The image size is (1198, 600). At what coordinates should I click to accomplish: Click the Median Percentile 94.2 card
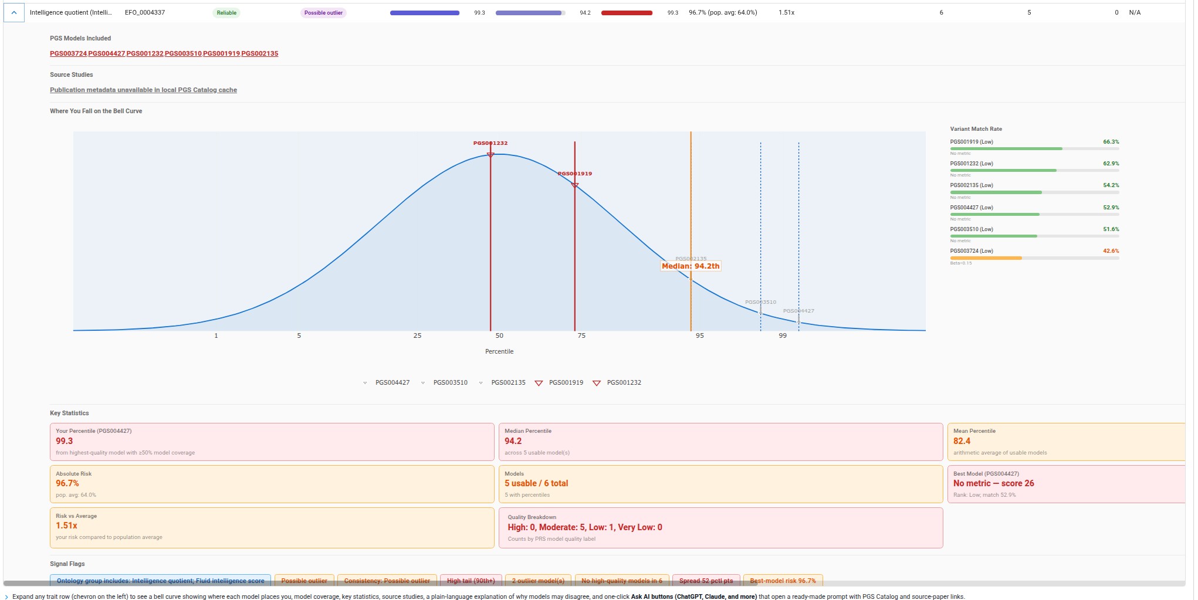coord(720,442)
